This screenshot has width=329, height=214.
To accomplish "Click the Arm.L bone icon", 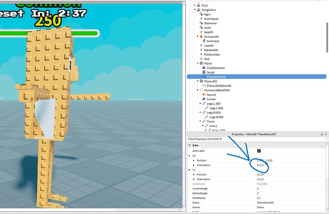I will 206,126.
